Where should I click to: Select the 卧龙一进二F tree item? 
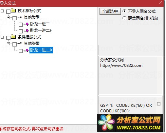(x=41, y=30)
